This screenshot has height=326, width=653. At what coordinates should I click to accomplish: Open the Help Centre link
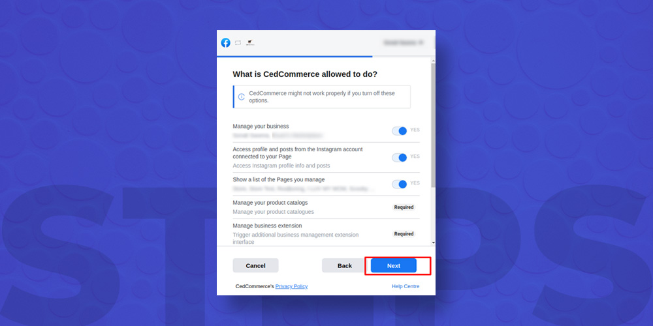pos(406,286)
